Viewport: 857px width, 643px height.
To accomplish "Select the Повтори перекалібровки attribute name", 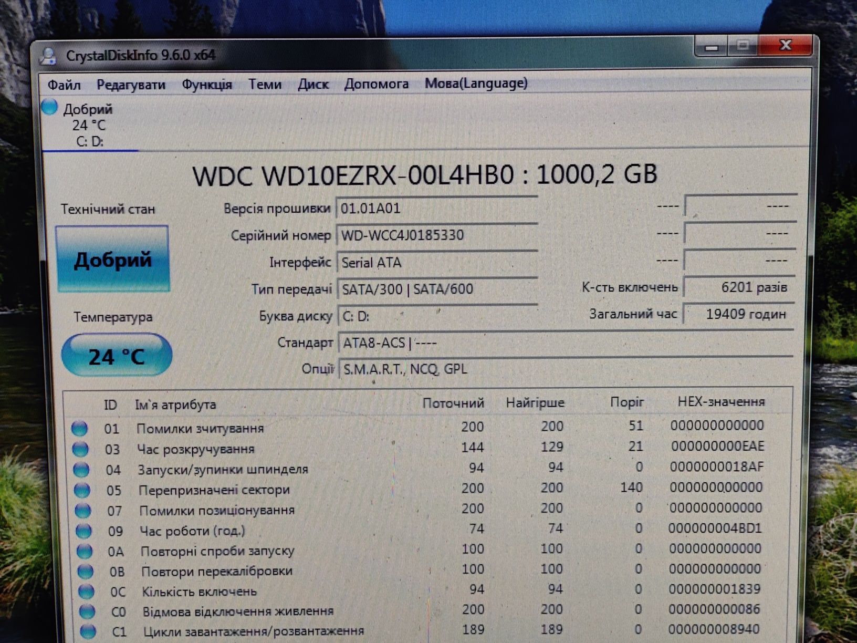I will point(217,572).
